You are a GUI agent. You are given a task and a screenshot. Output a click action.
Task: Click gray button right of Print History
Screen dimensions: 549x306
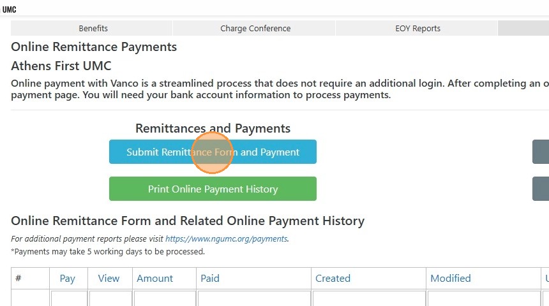tap(541, 189)
